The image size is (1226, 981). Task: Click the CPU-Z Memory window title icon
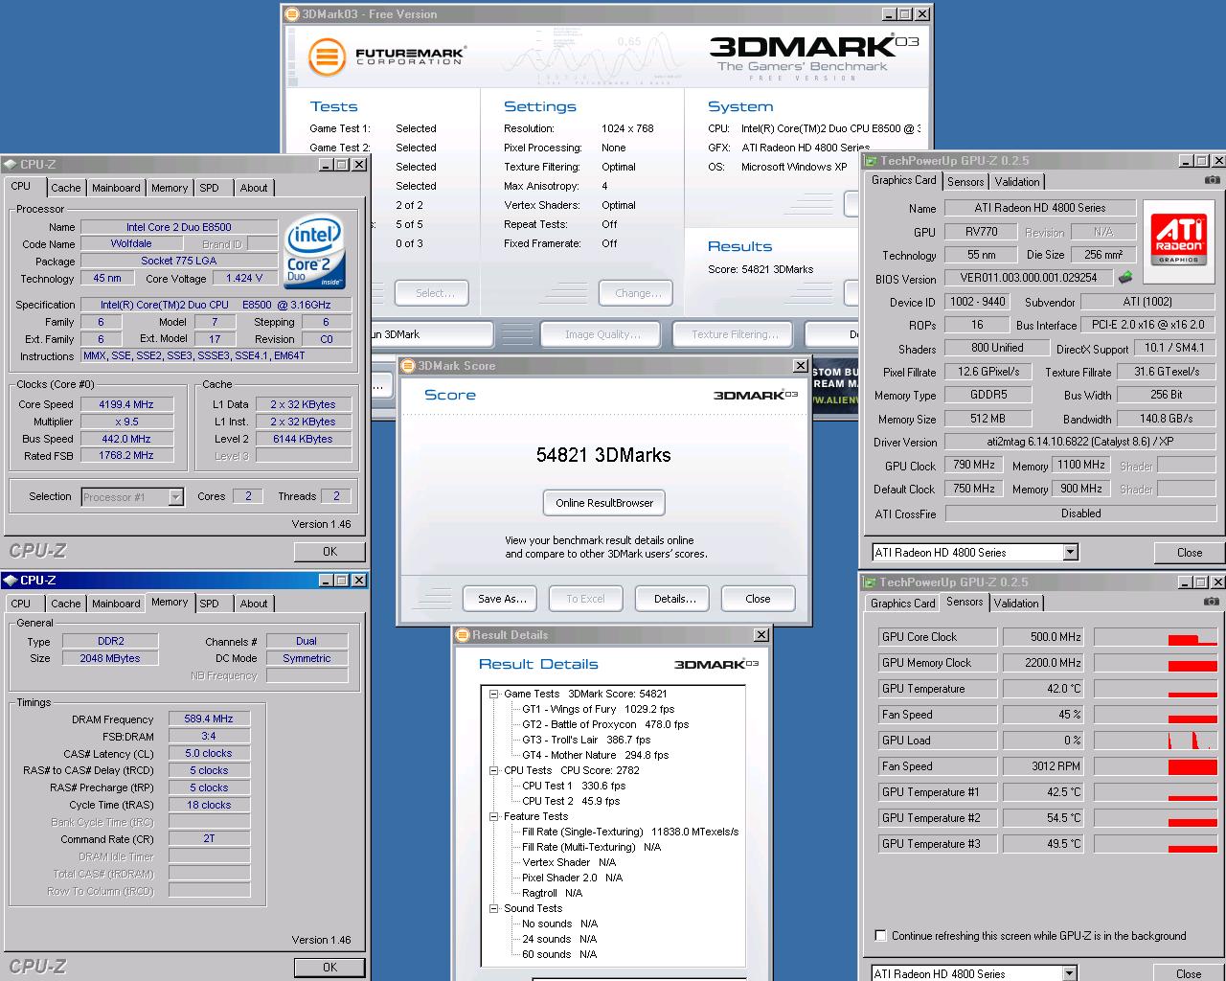[11, 581]
